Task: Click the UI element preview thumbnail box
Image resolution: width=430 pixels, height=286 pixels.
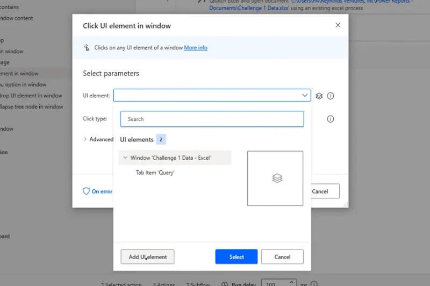Action: coord(275,178)
